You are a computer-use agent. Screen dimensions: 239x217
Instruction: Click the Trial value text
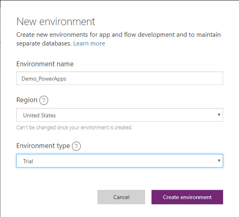click(x=28, y=161)
